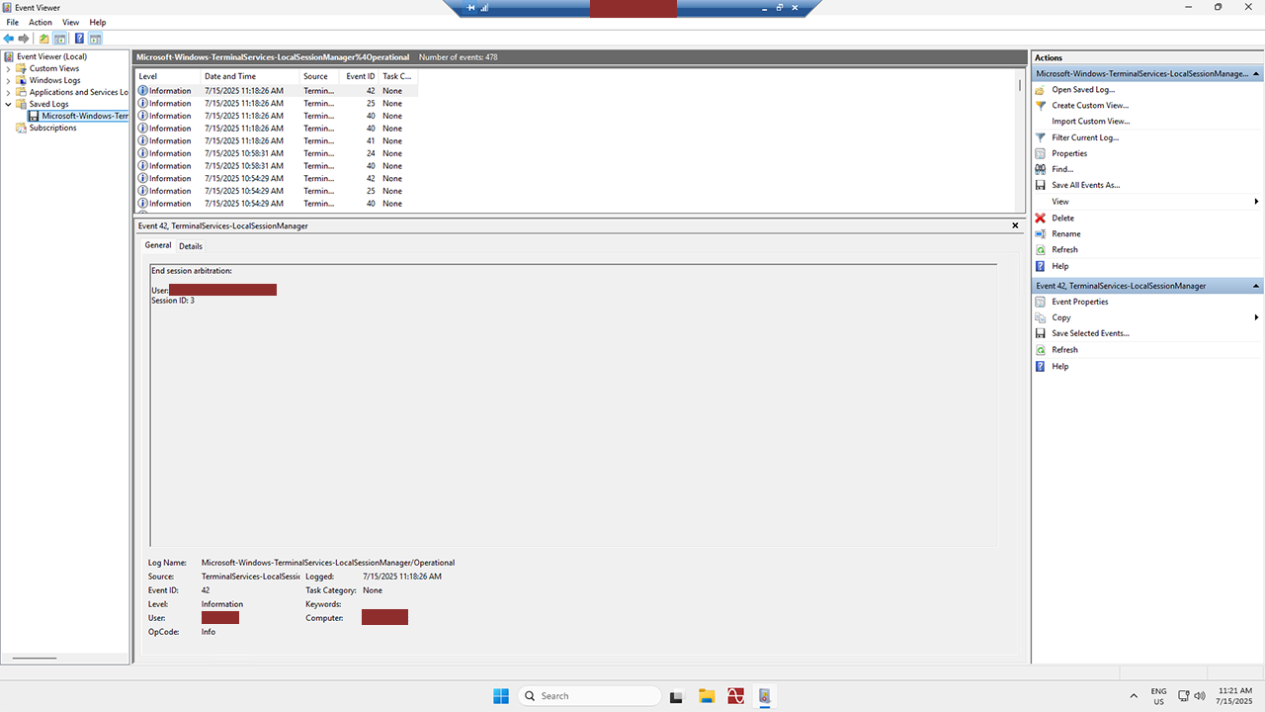
Task: Click the Event Properties icon in Actions
Action: pyautogui.click(x=1040, y=302)
